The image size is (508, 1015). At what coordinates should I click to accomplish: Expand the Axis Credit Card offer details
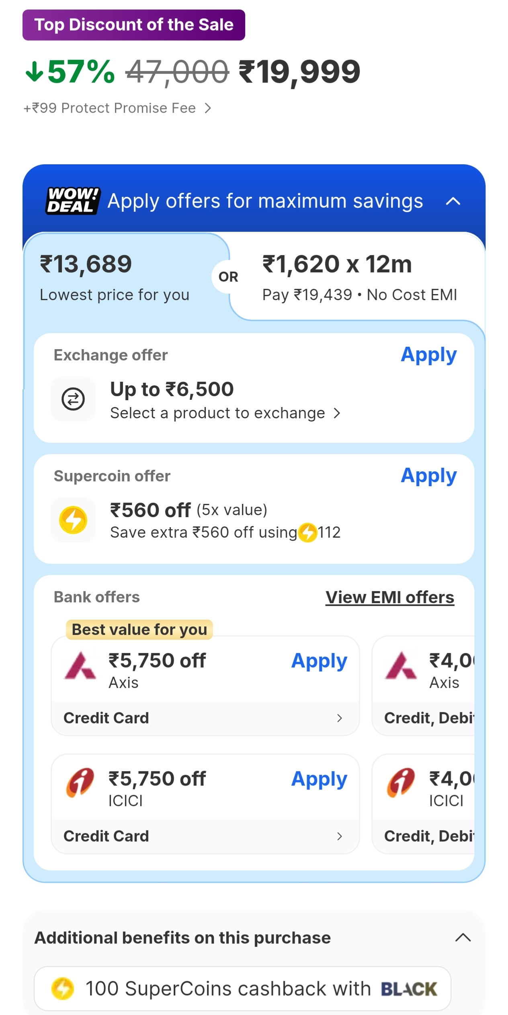coord(339,718)
